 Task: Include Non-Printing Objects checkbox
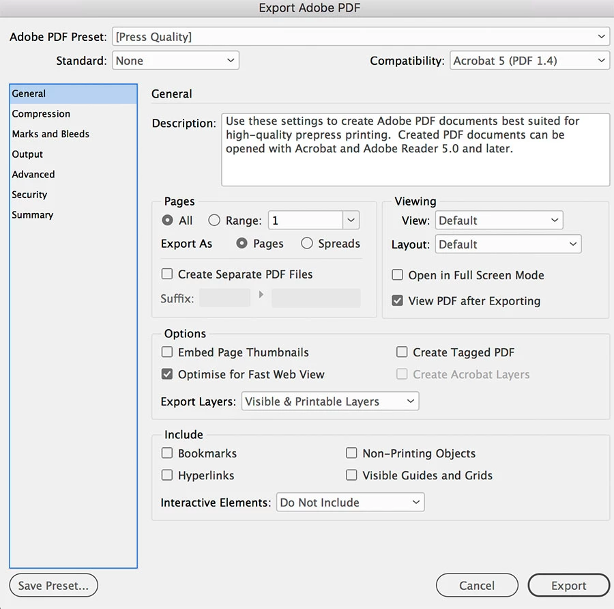(351, 453)
